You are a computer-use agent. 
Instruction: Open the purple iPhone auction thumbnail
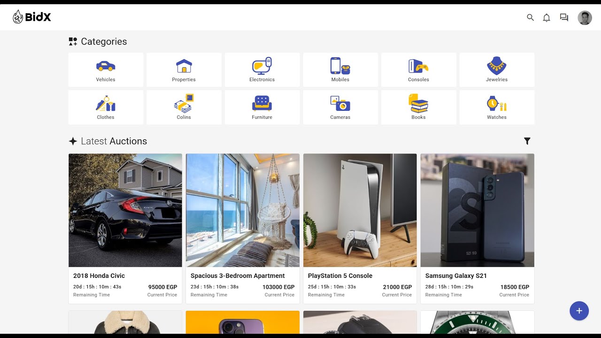click(x=243, y=322)
